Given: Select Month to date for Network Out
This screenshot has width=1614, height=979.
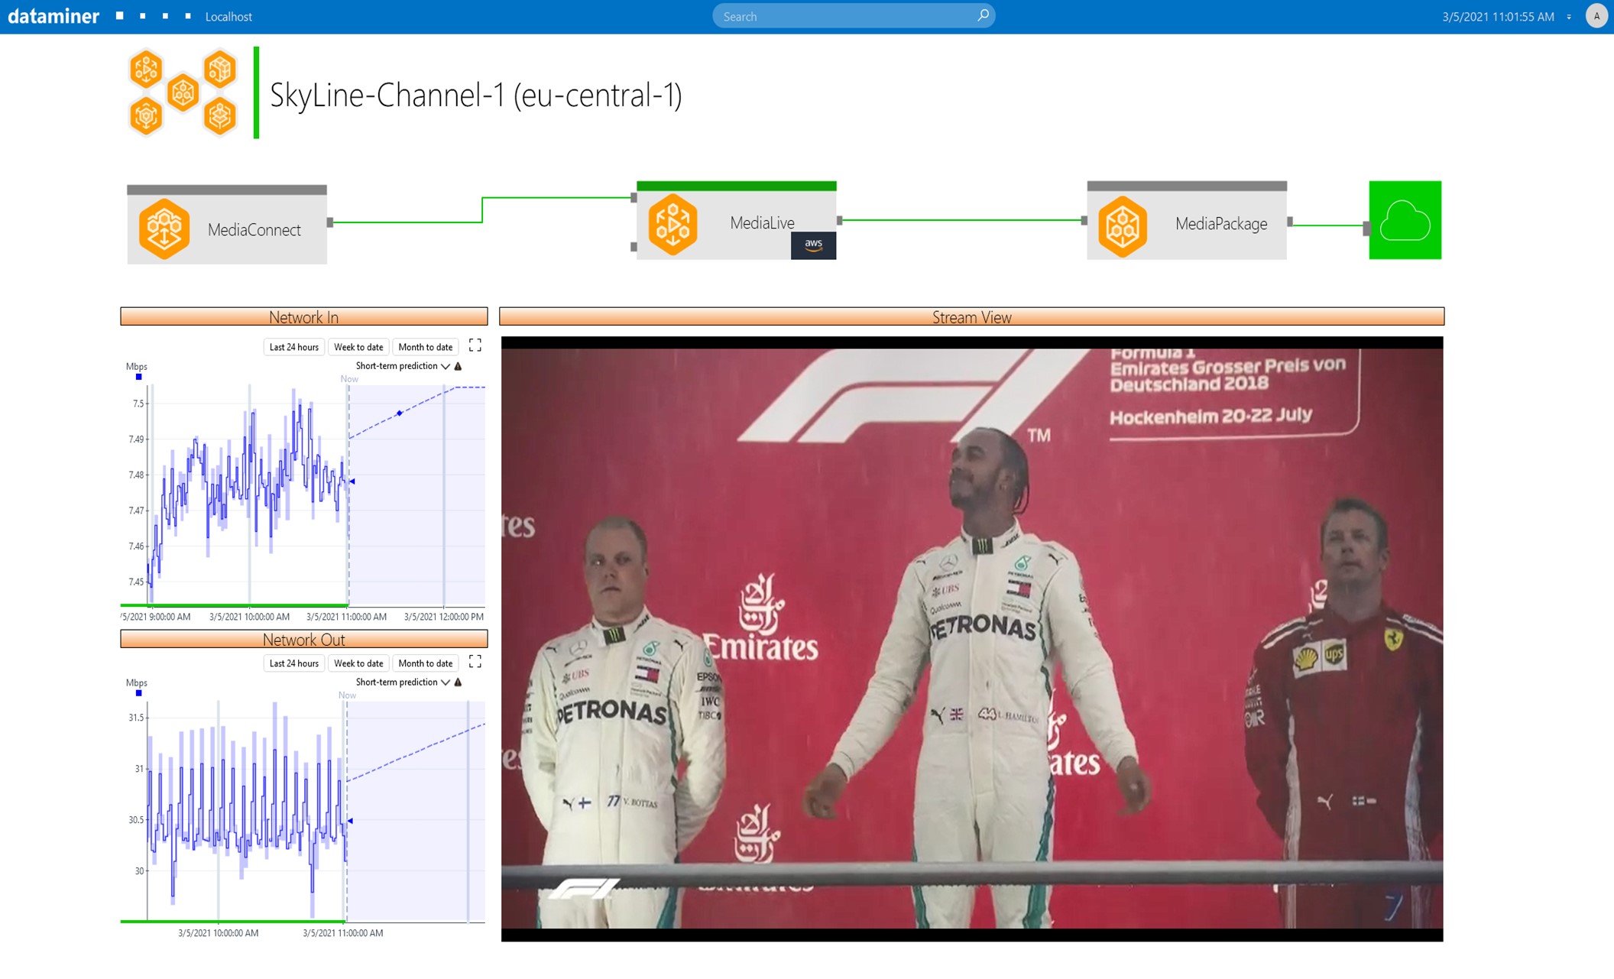Looking at the screenshot, I should pos(425,663).
